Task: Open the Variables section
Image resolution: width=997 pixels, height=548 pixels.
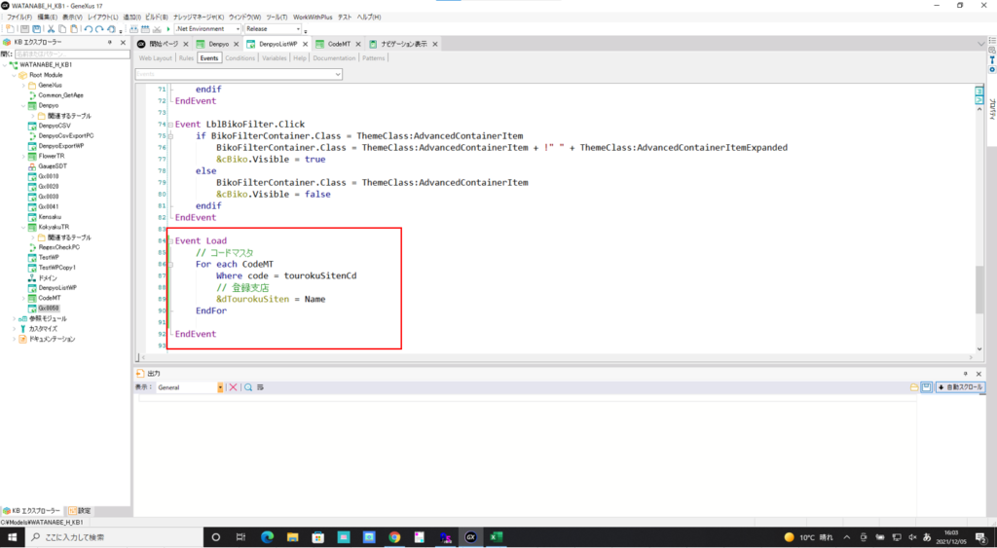Action: (x=274, y=57)
